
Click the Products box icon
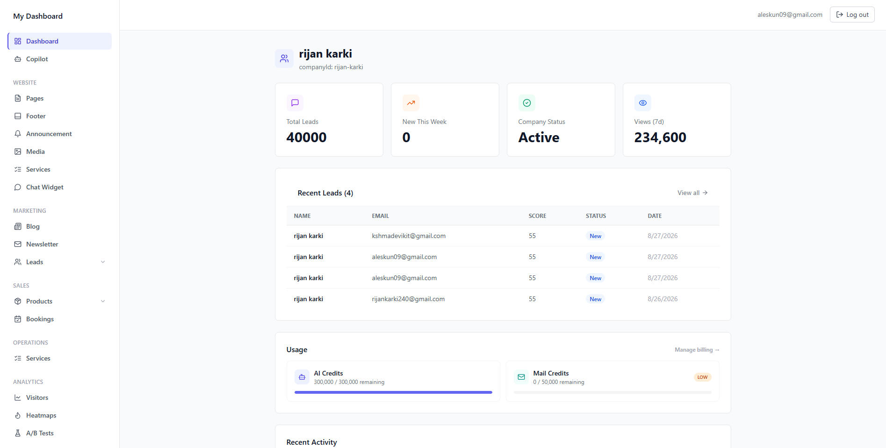18,301
